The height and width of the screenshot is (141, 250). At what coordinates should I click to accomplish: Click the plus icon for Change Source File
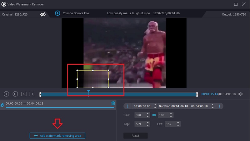click(x=57, y=13)
